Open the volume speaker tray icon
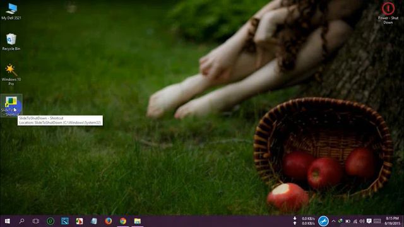 362,221
